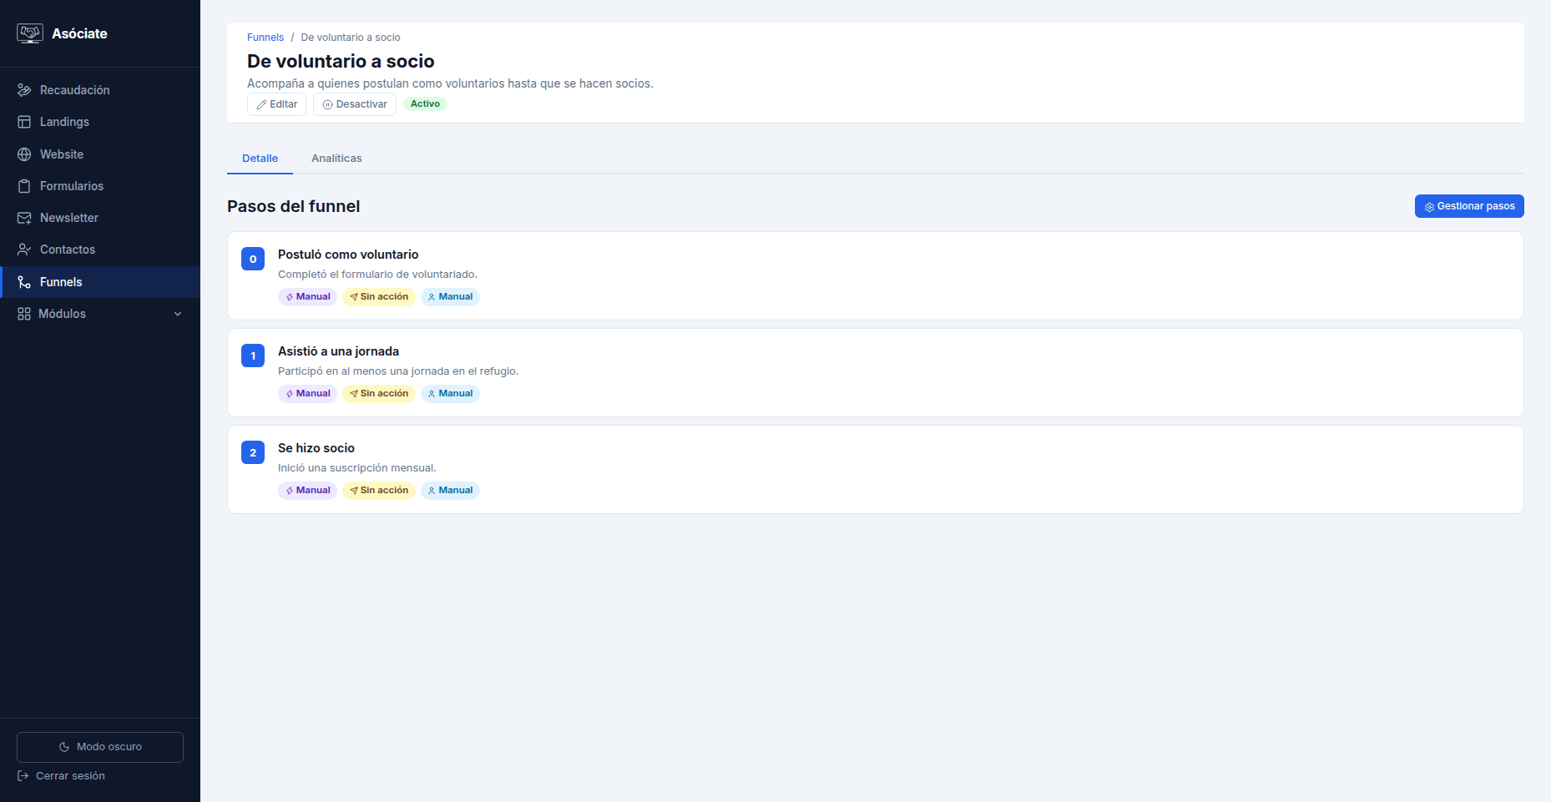Open Contactos section

[x=100, y=250]
